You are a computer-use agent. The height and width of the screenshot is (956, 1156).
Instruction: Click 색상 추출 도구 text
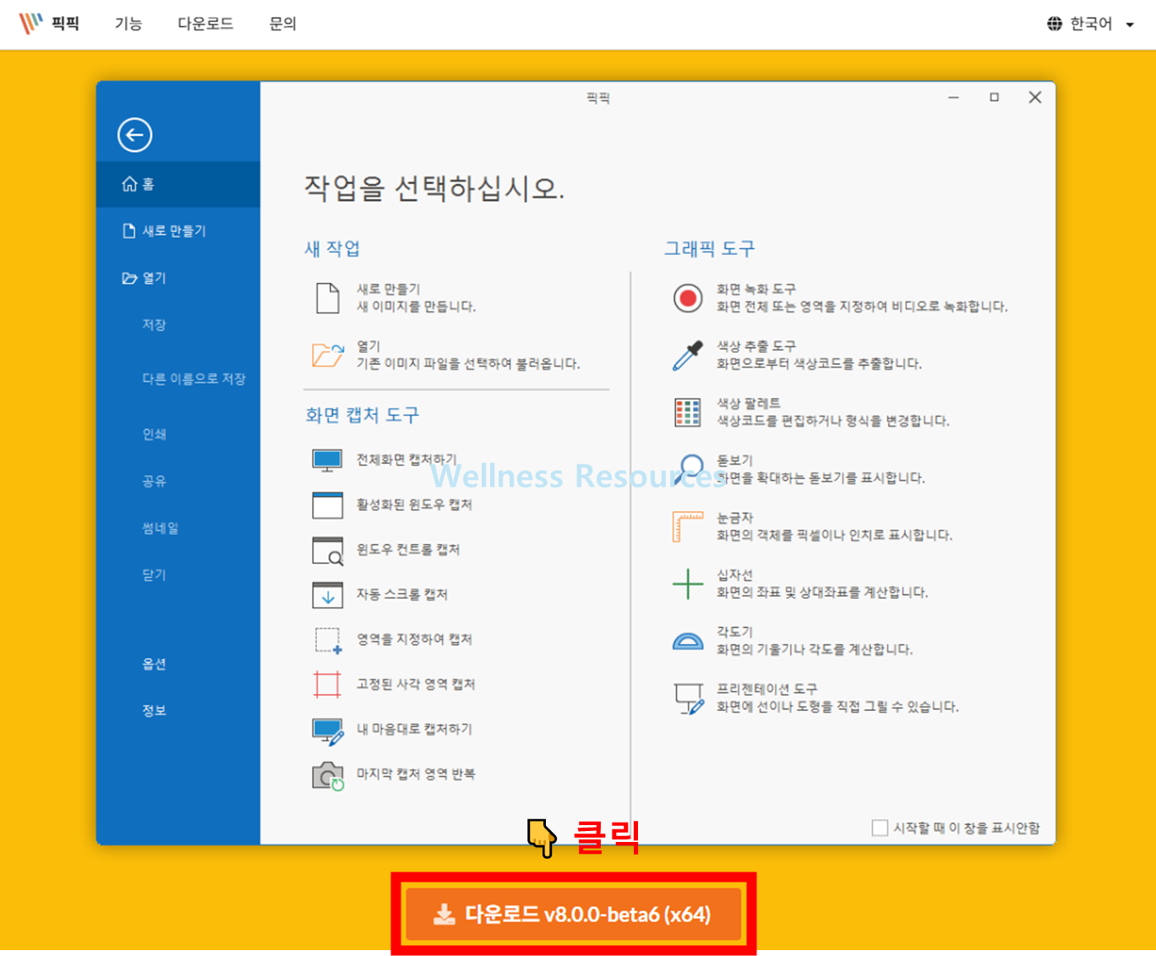pos(756,345)
